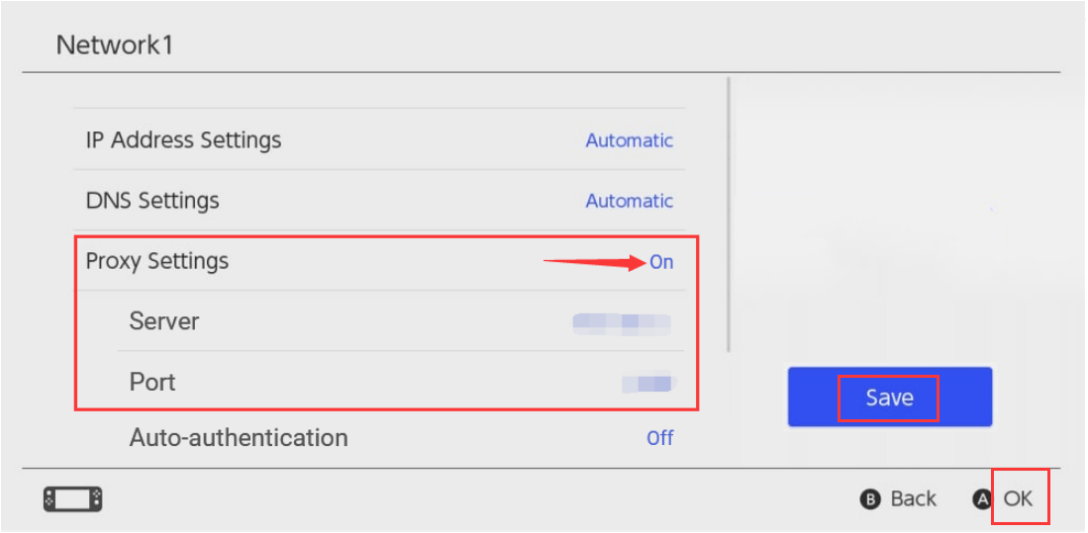This screenshot has height=533, width=1088.
Task: Edit the blurred proxy Port value
Action: point(648,384)
